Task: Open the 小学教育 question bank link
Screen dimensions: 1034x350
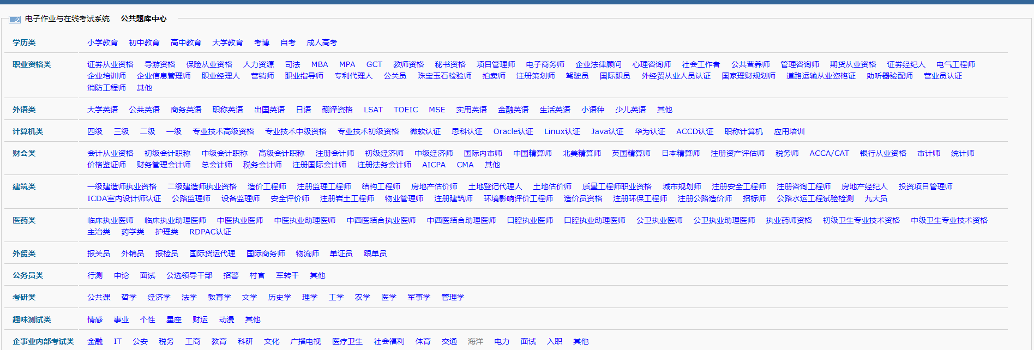Action: point(103,43)
